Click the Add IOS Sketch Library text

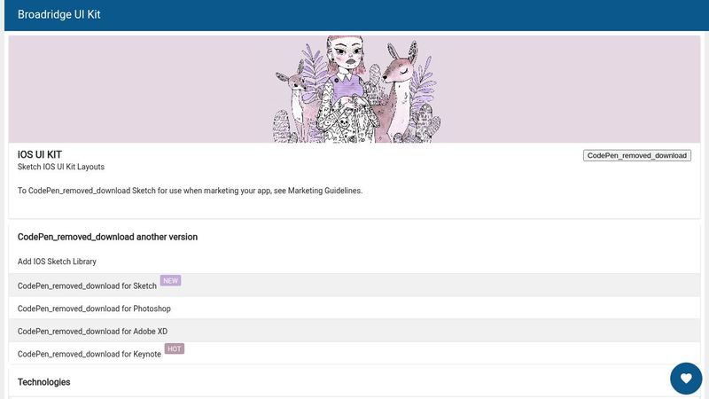click(57, 262)
